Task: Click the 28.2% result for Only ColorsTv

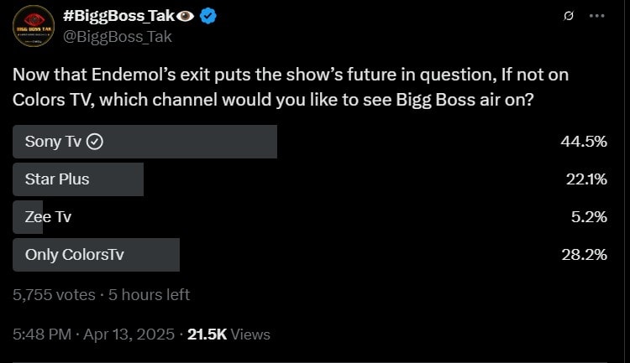Action: [583, 255]
